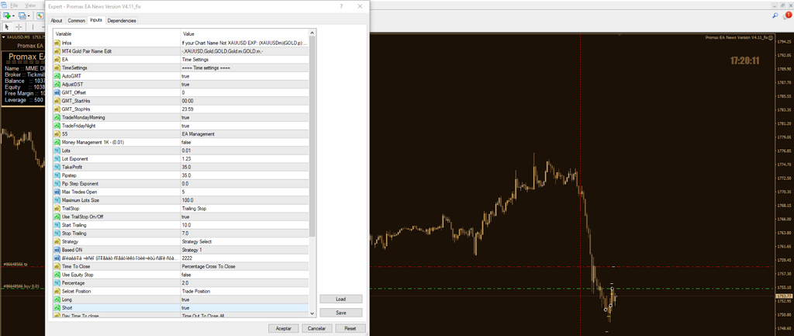Click the Save button
This screenshot has width=794, height=336.
(341, 313)
